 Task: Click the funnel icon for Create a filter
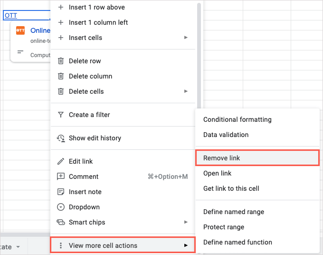[x=60, y=115]
